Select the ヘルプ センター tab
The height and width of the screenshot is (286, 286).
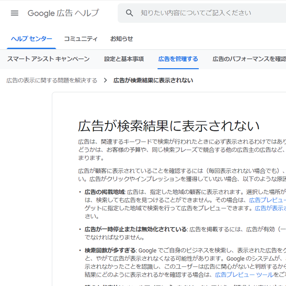point(31,39)
